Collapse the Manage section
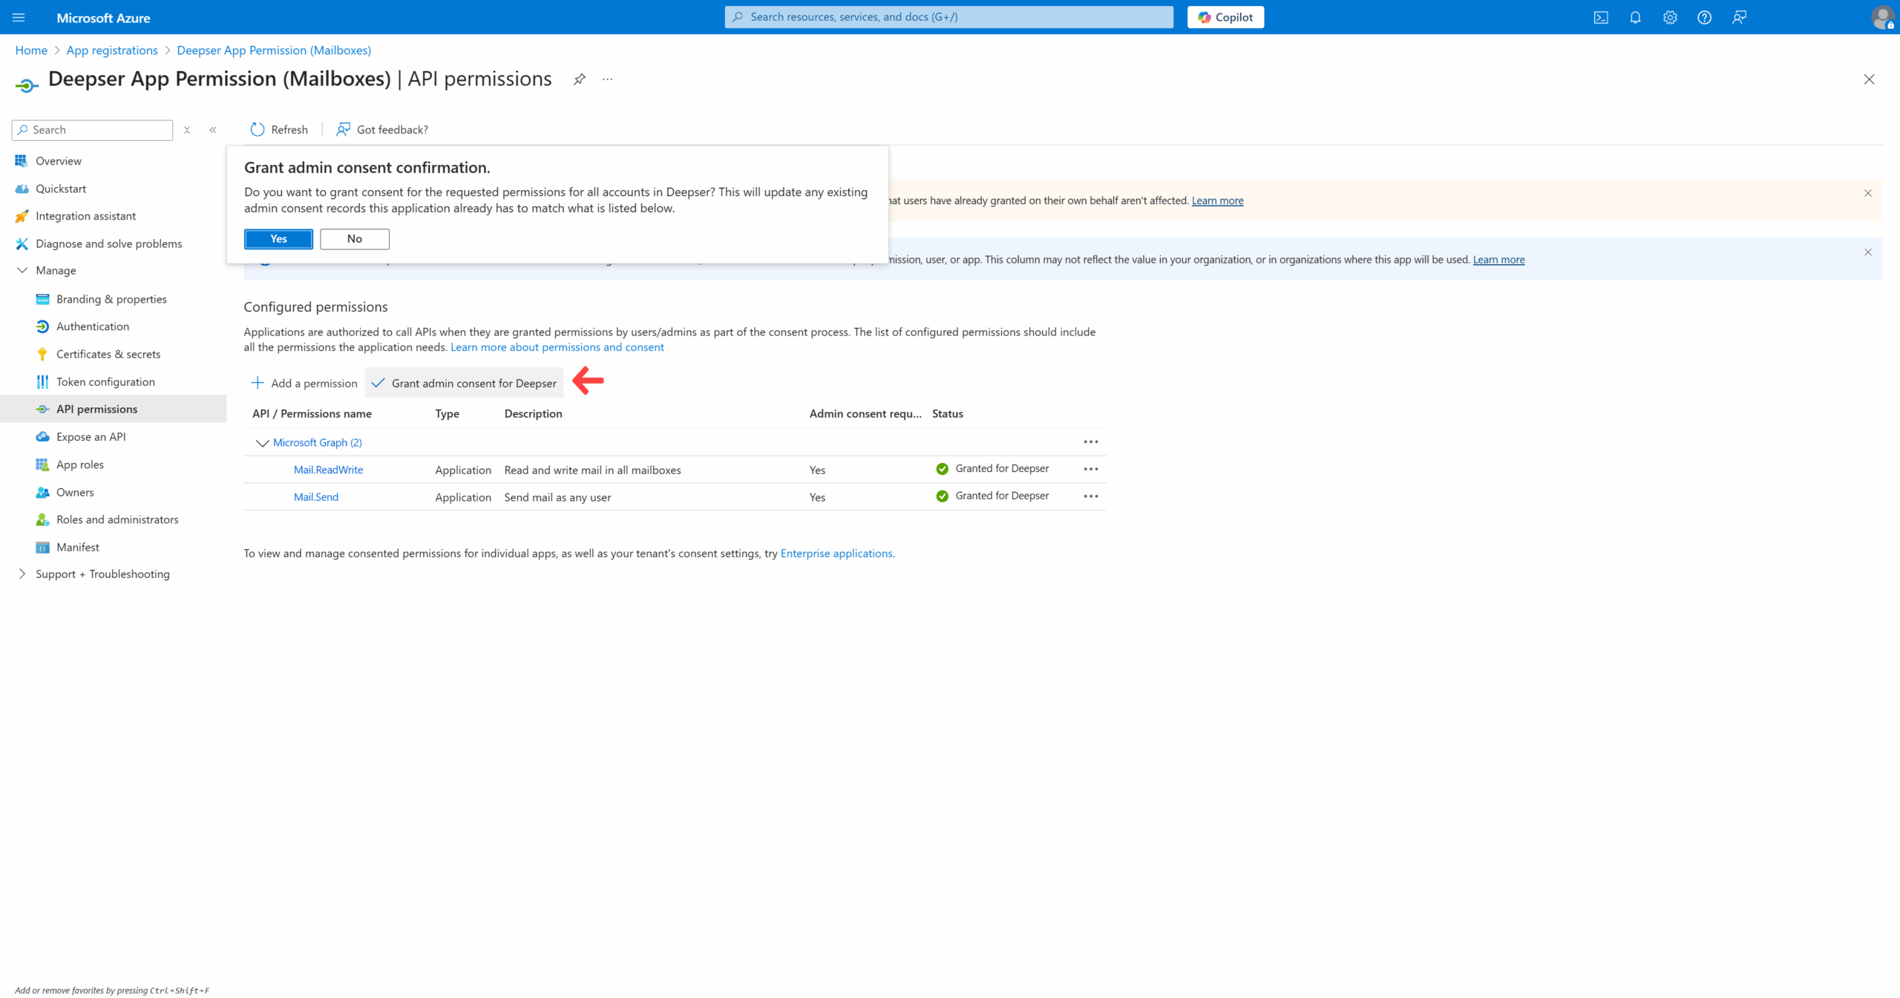The width and height of the screenshot is (1900, 998). point(22,271)
